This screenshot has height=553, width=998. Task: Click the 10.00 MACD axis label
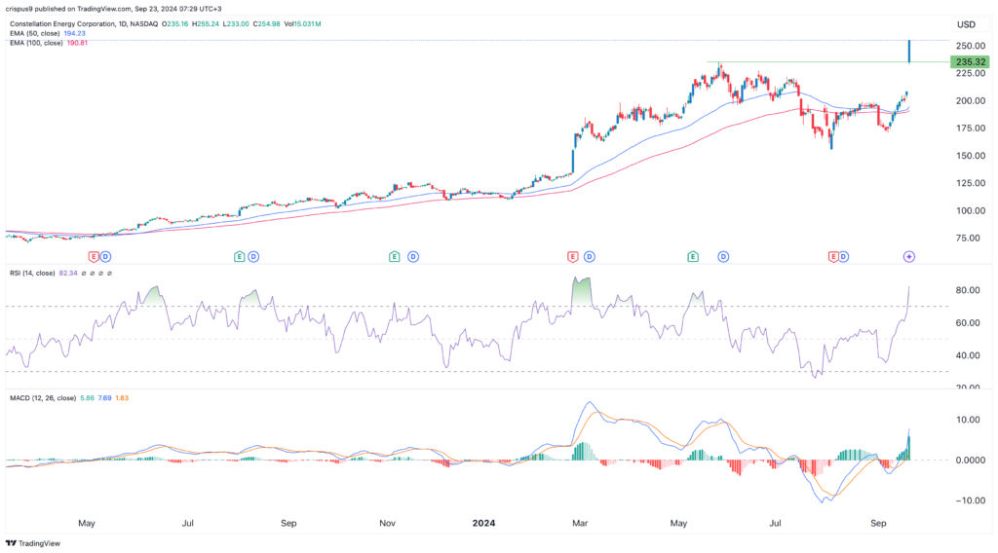click(x=968, y=420)
